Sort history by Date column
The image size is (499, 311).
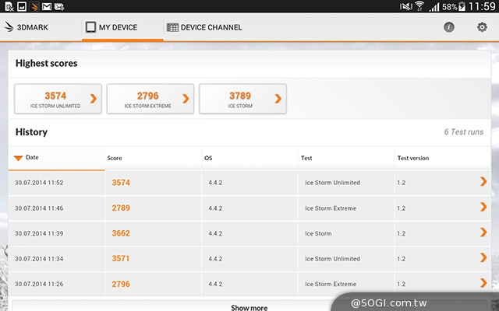[32, 158]
